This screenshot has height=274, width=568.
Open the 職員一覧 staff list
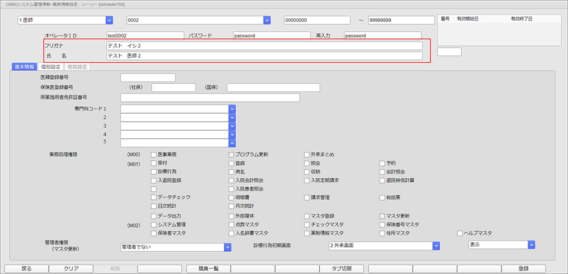[208, 268]
